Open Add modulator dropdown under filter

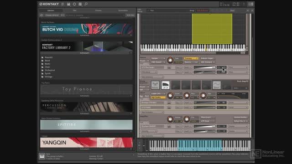(x=152, y=113)
